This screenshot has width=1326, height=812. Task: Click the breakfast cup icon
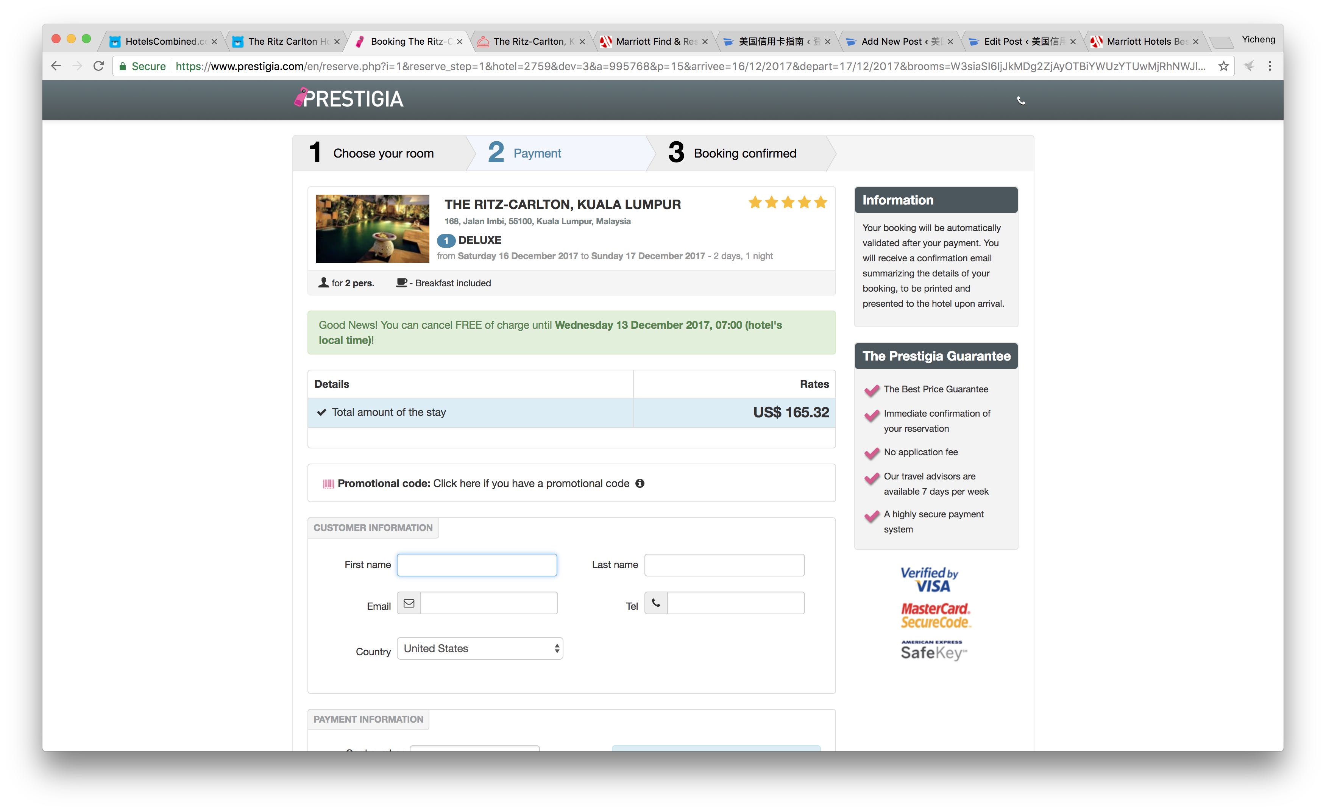[x=401, y=283]
